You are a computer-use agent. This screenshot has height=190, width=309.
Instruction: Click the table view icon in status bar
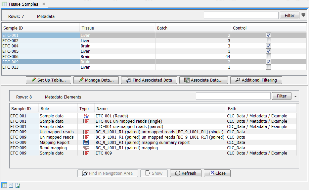[4, 185]
